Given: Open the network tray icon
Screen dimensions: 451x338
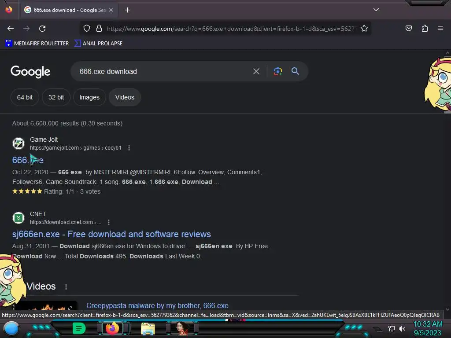Looking at the screenshot, I should (392, 328).
